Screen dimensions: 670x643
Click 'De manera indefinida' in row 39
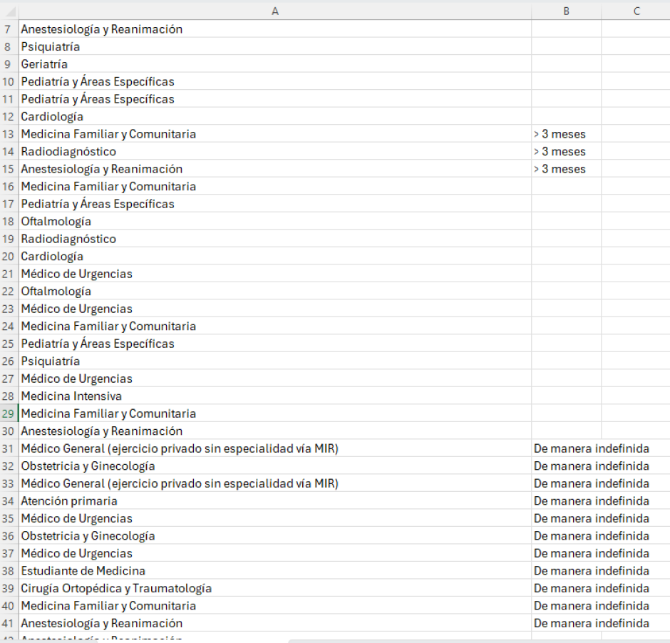pos(592,589)
